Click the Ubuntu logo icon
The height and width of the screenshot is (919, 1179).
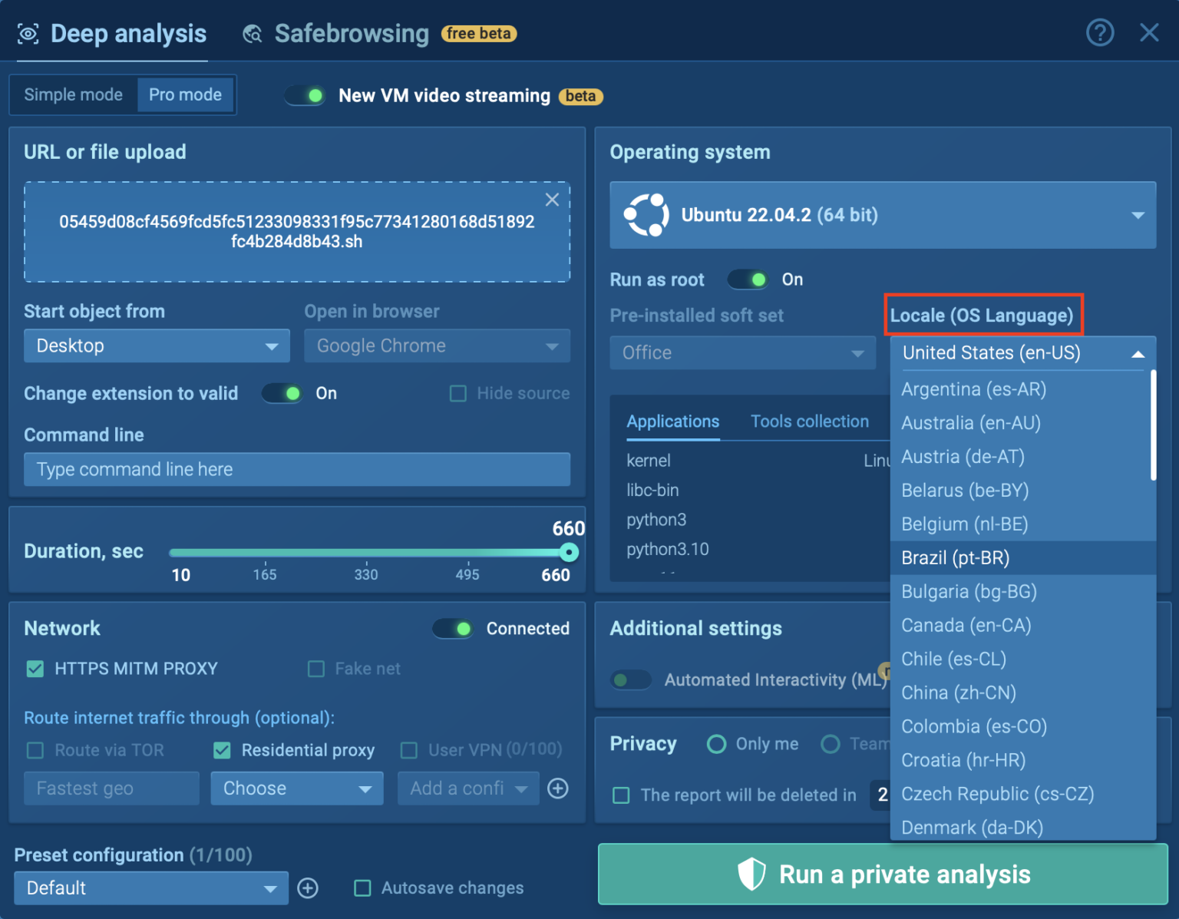[x=646, y=215]
